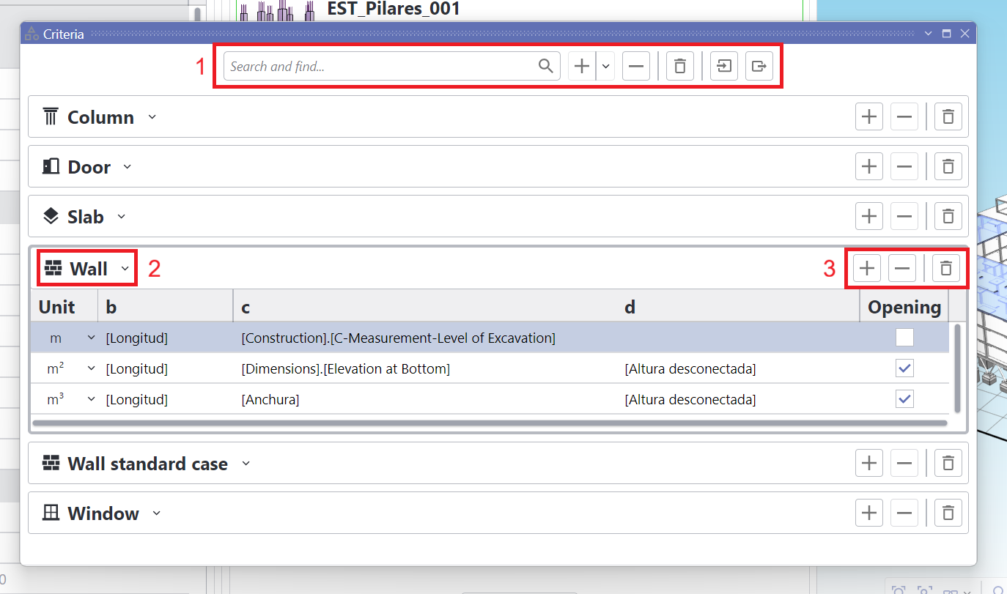Click the search magnifier icon
The width and height of the screenshot is (1007, 594).
tap(545, 66)
